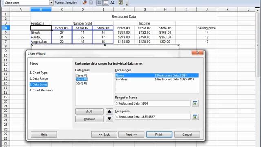Proceed with the Next >> button
This screenshot has width=261, height=147.
(131, 134)
